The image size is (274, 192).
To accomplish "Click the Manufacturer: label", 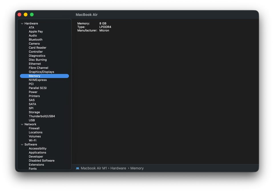I will point(87,30).
